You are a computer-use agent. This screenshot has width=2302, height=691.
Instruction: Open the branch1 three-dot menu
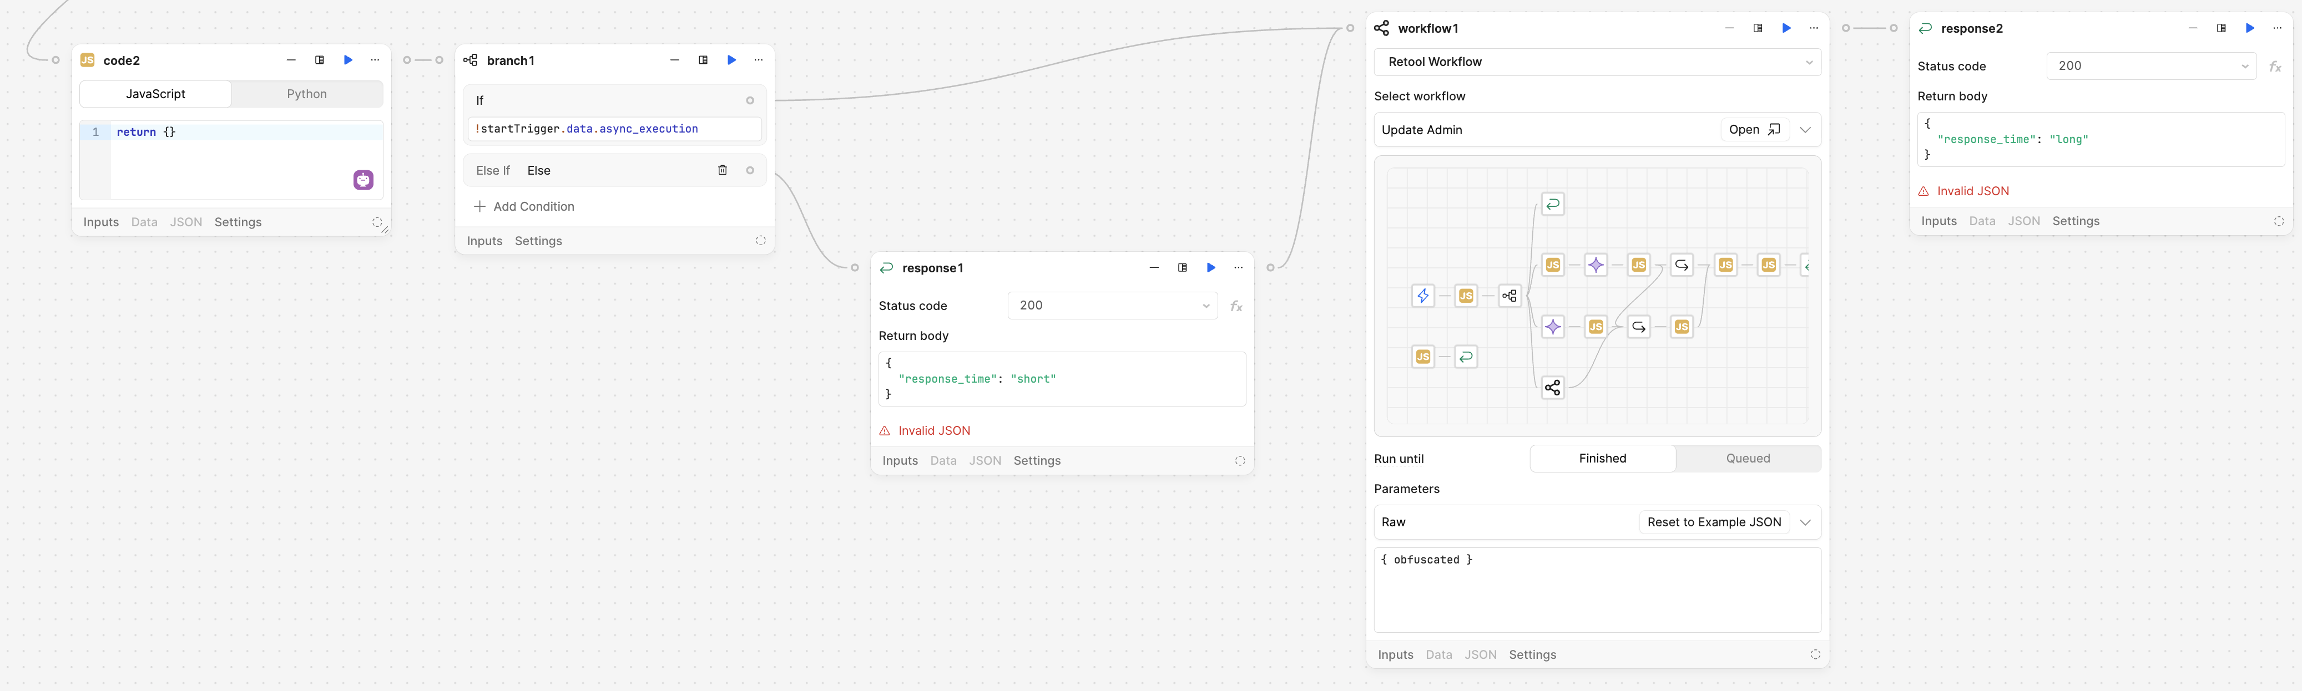tap(759, 60)
